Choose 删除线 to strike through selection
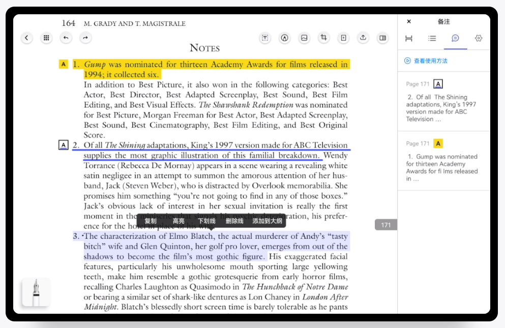The image size is (505, 328). tap(234, 221)
